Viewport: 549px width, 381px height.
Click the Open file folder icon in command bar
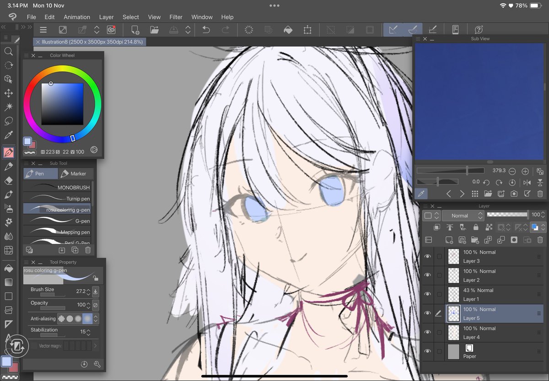coord(154,30)
